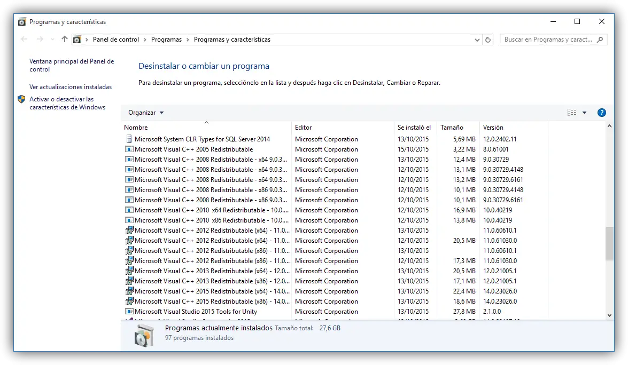
Task: Click the installed programs icon in details pane
Action: pos(143,335)
